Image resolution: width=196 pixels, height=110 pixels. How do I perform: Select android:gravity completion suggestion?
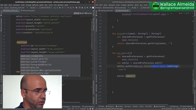50,68
